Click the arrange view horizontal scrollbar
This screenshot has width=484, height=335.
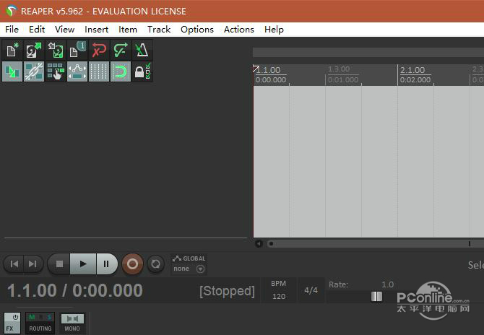click(x=376, y=244)
